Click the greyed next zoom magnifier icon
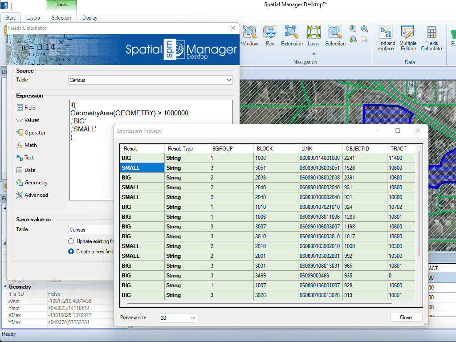The image size is (456, 342). [x=364, y=39]
